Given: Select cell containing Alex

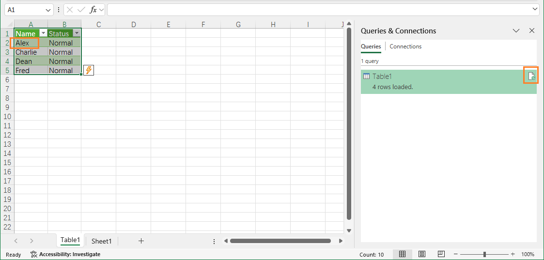Looking at the screenshot, I should 24,43.
